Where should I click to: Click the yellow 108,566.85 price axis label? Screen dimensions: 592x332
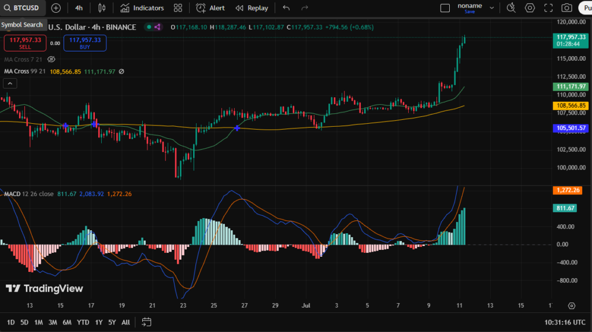[571, 106]
